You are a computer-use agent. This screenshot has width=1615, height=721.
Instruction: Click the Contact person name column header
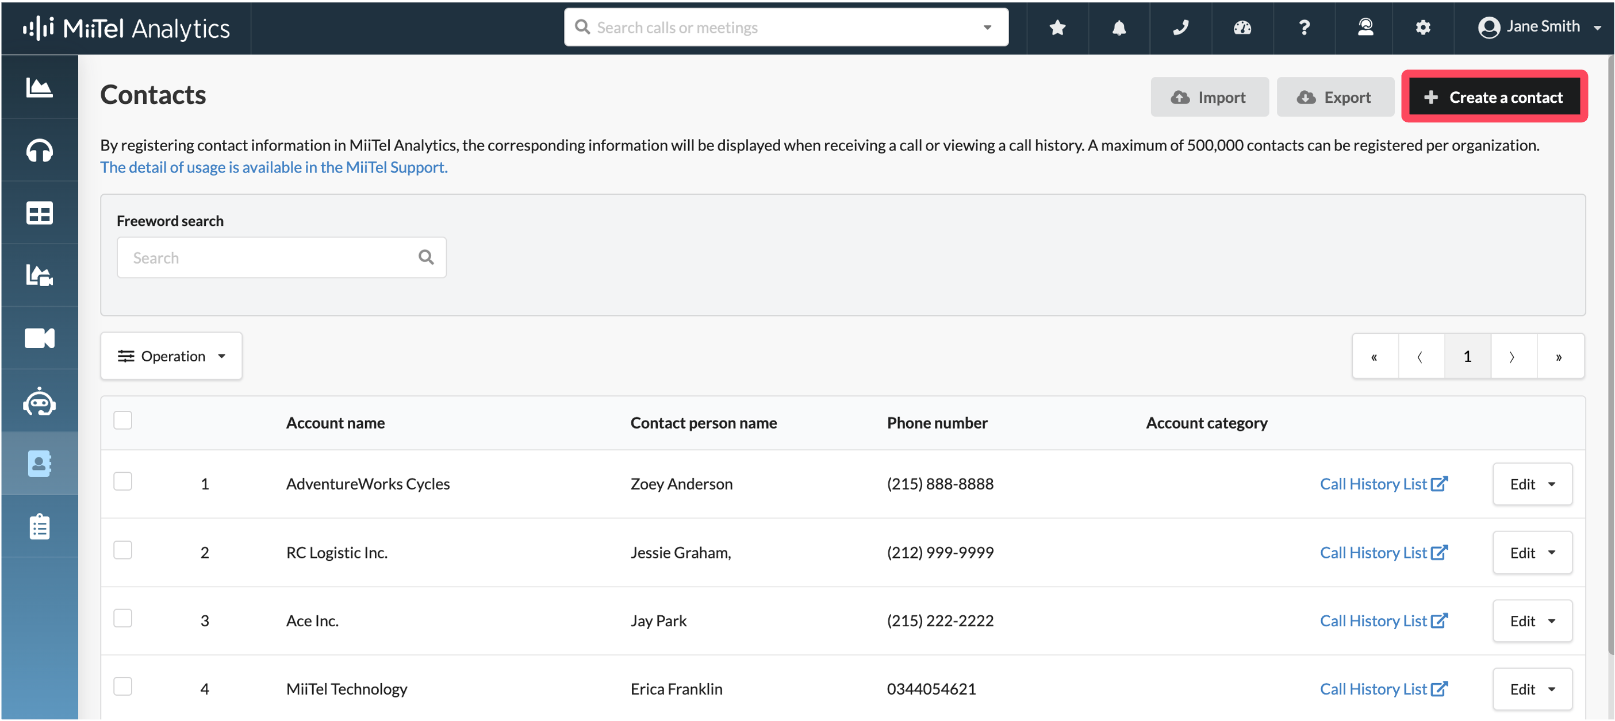click(x=703, y=423)
